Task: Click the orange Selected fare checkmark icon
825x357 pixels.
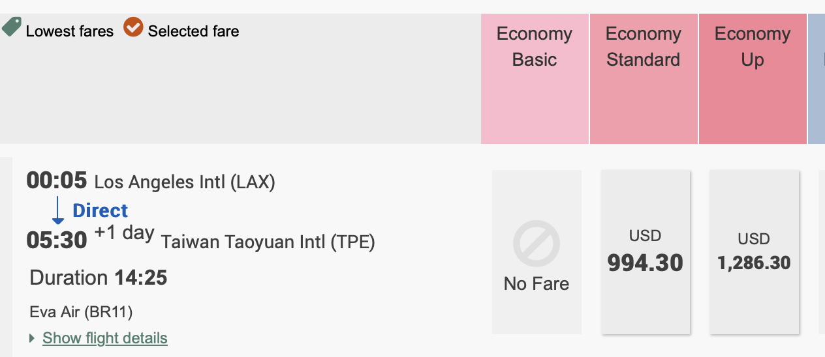Action: click(133, 27)
